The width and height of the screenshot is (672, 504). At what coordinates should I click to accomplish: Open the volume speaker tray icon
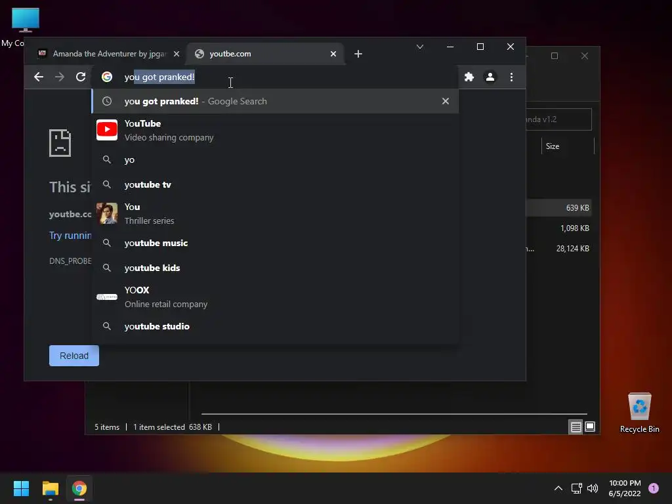tap(593, 488)
